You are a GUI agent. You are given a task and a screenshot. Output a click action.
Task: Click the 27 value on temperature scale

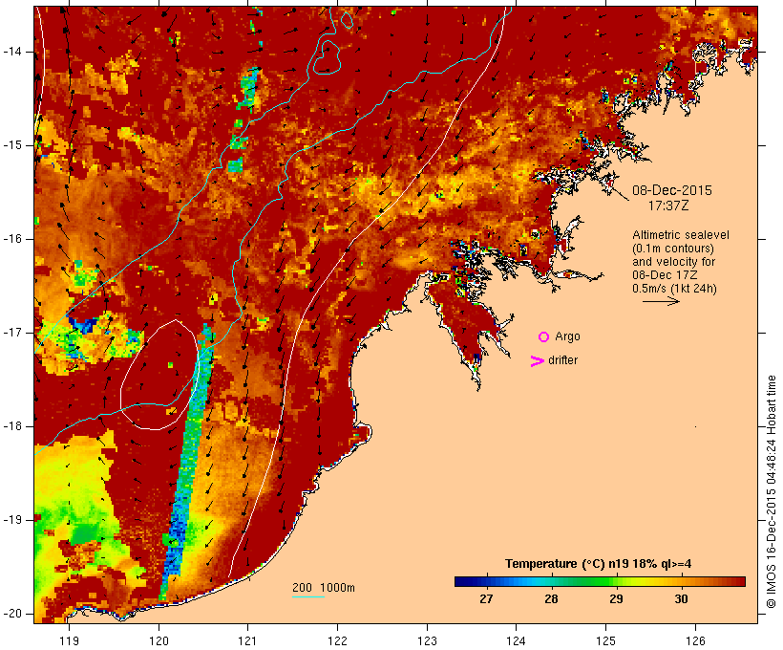[x=486, y=599]
